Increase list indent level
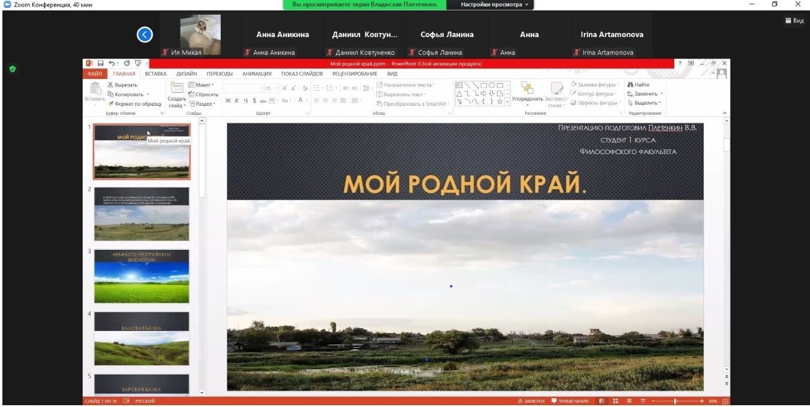This screenshot has height=407, width=810. tap(355, 88)
